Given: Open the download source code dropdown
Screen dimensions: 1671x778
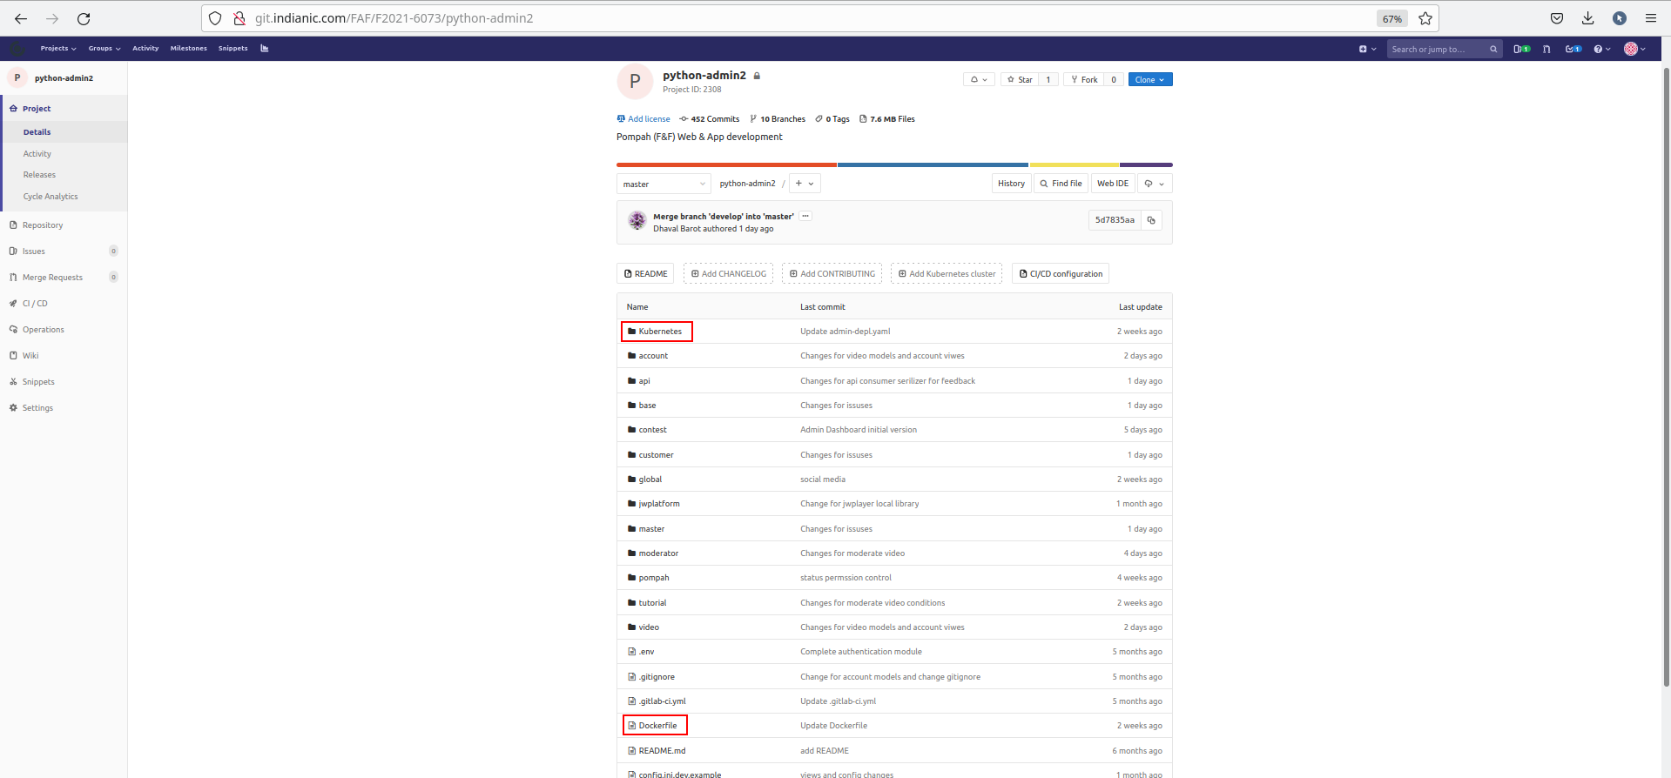Looking at the screenshot, I should click(x=1154, y=184).
